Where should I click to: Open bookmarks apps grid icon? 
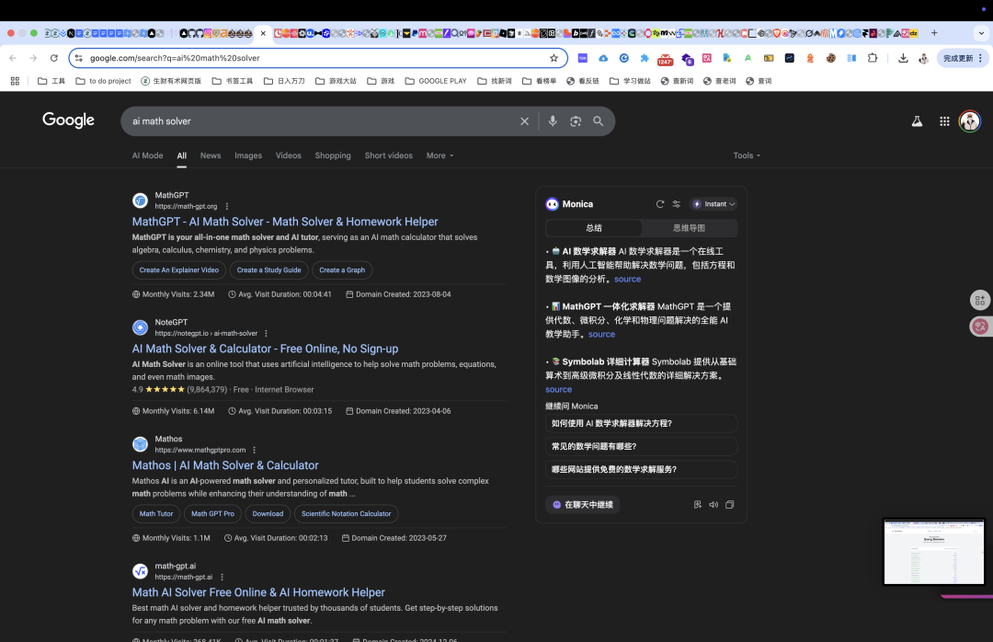click(15, 81)
